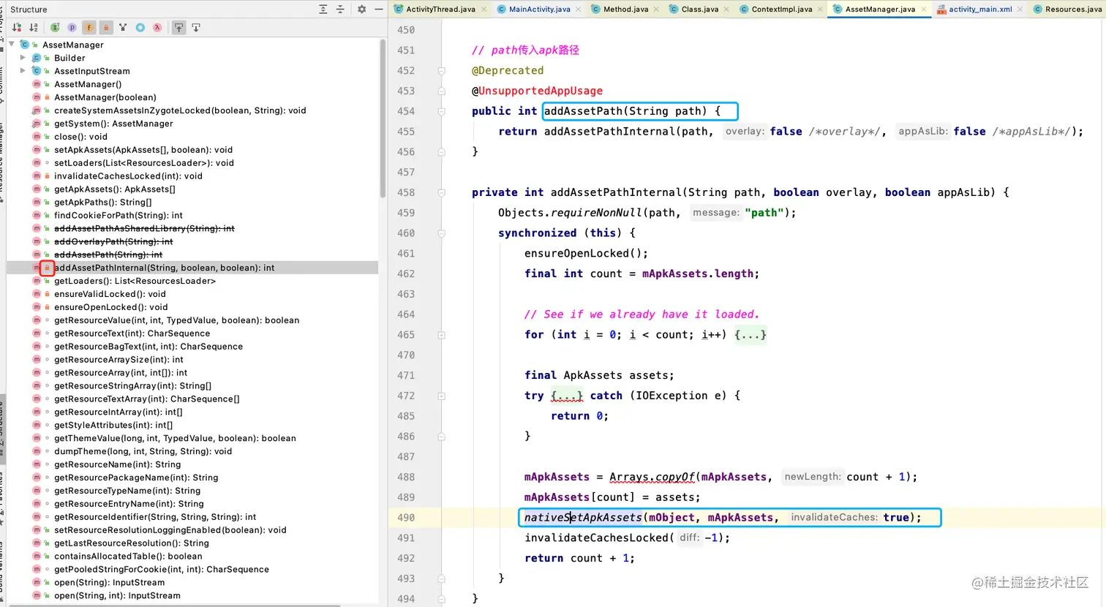1106x607 pixels.
Task: Select getSystem(): AssetManager in Structure
Action: 113,124
